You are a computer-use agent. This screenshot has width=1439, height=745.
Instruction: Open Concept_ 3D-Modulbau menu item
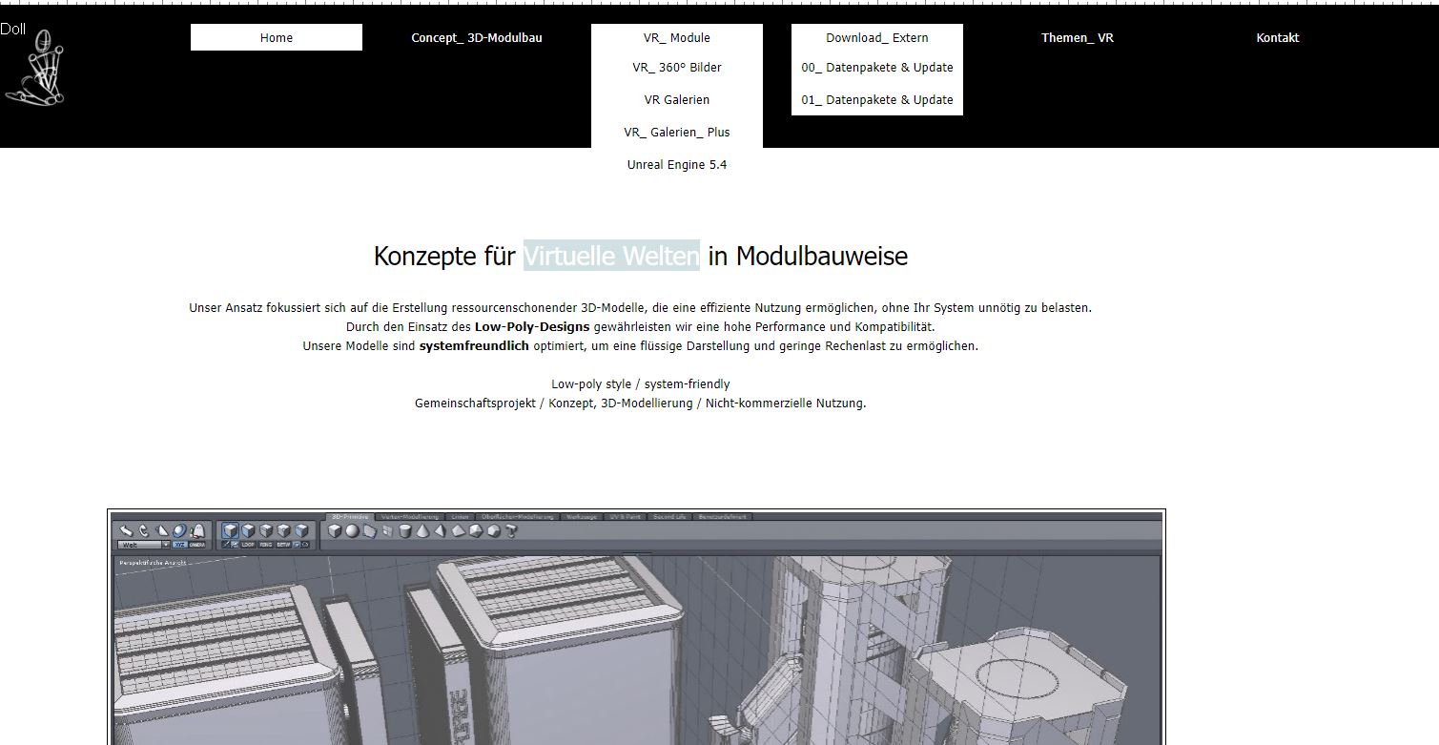click(x=477, y=37)
